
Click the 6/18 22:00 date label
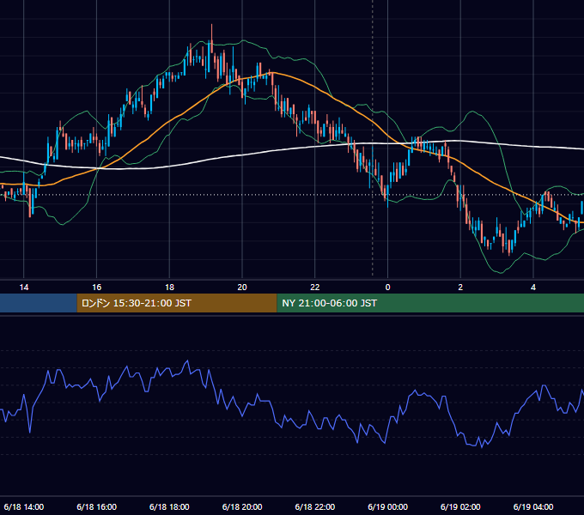315,506
